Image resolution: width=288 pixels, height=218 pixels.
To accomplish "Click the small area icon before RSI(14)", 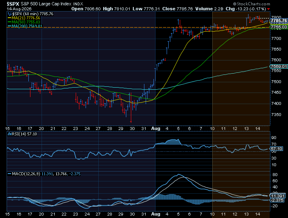I will coord(9,134).
